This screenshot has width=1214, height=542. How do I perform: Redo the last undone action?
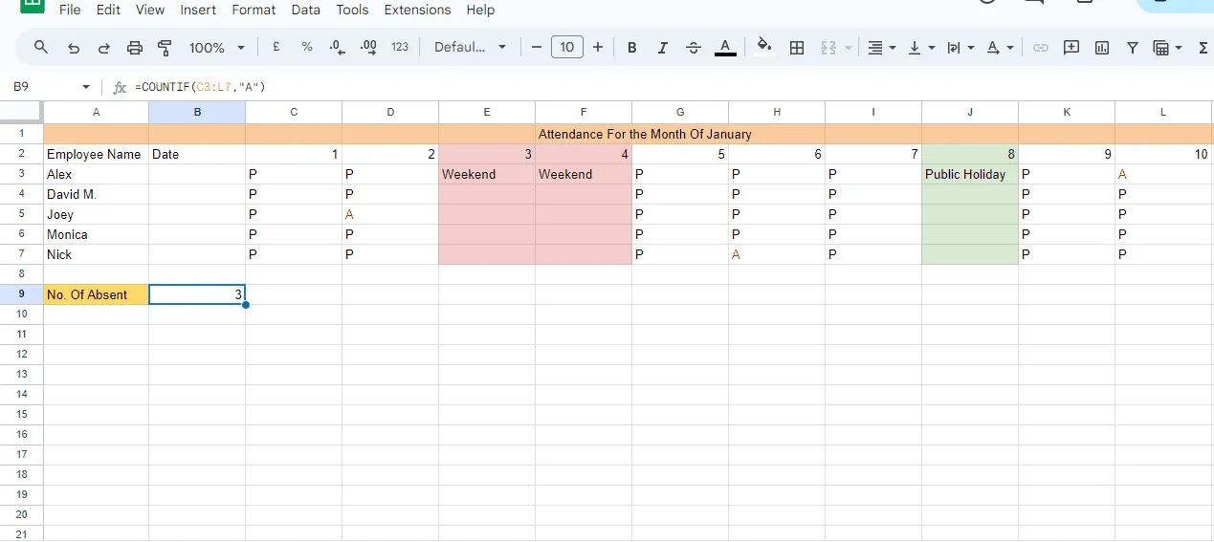(103, 47)
